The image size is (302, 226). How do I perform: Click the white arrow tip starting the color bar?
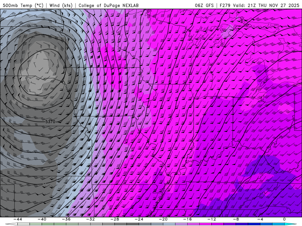pyautogui.click(x=11, y=224)
